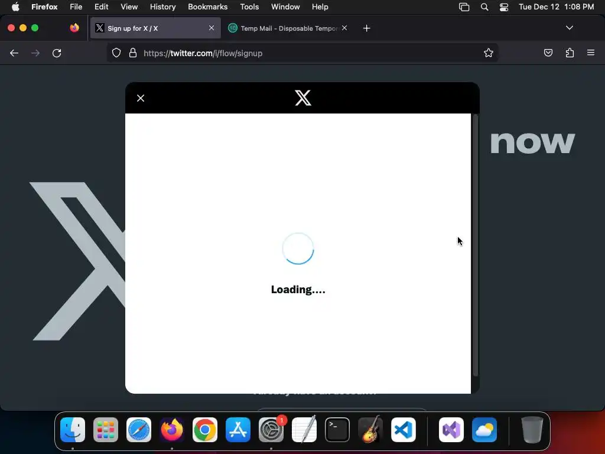Open Control Center in menu bar

tap(504, 7)
